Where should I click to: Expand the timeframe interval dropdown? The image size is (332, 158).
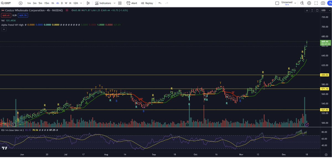pos(81,3)
